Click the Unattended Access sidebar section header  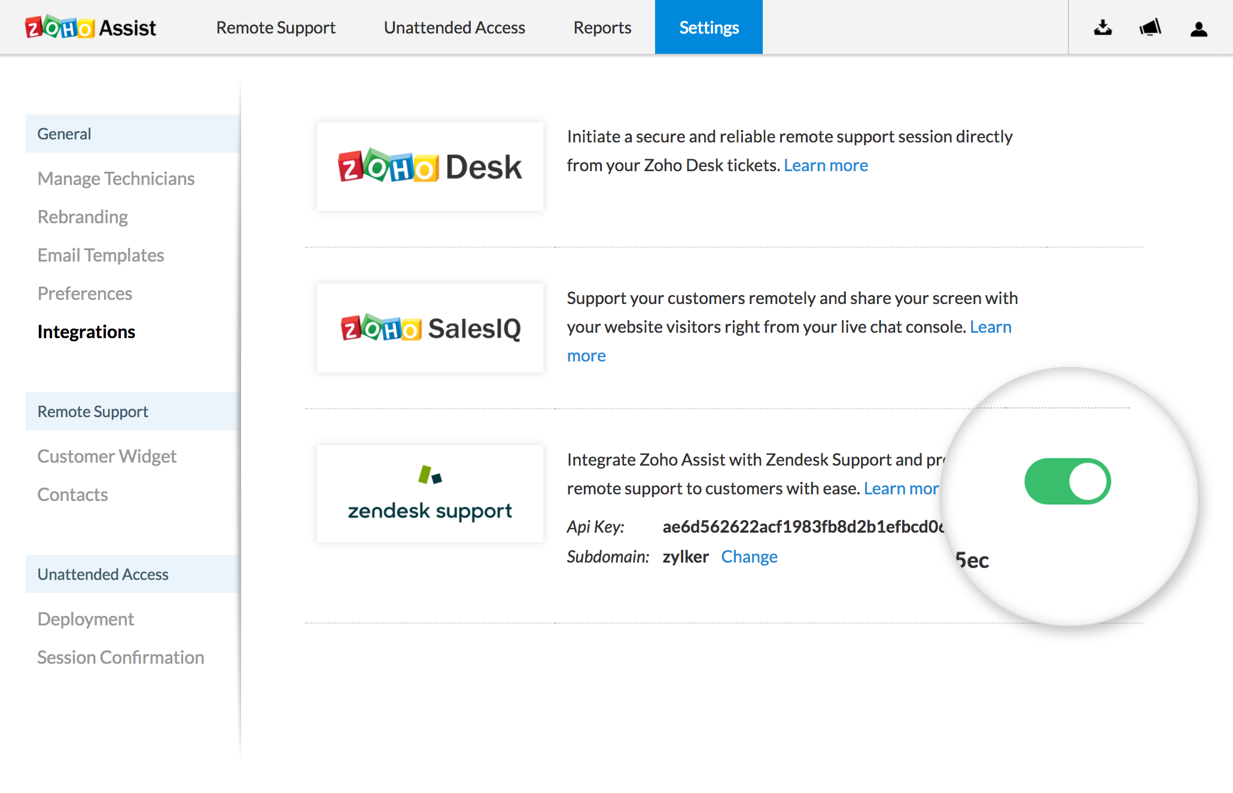(133, 574)
